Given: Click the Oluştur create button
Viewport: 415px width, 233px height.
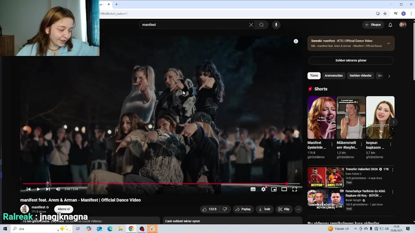Looking at the screenshot, I should [373, 25].
